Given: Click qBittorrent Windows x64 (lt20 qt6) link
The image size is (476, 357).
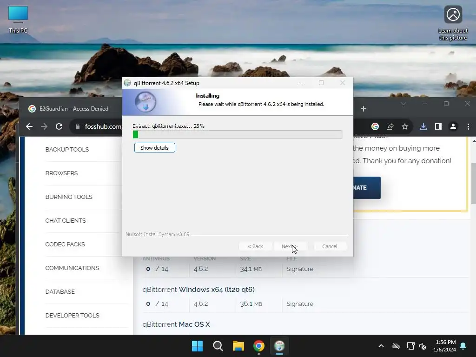Looking at the screenshot, I should (198, 289).
